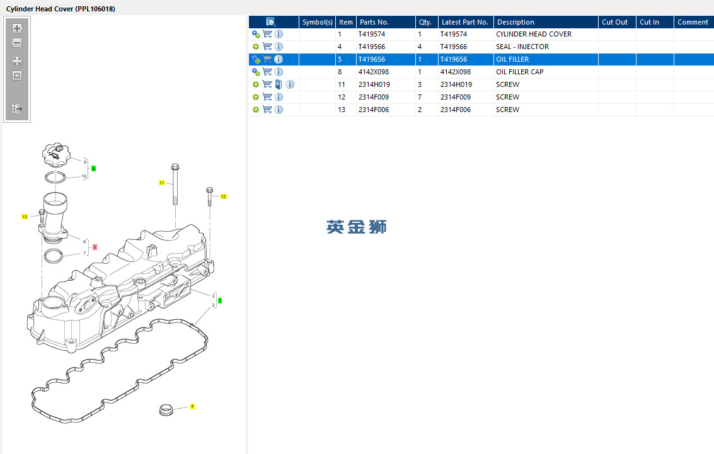Add SCREW 2314F006 to cart

pyautogui.click(x=267, y=110)
